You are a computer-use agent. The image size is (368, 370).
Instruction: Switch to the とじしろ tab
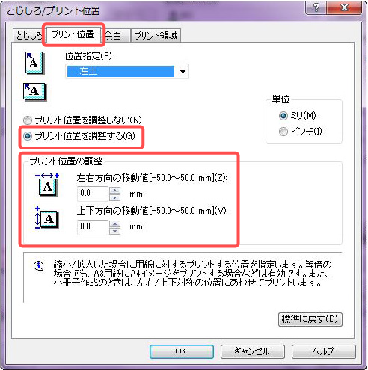28,35
